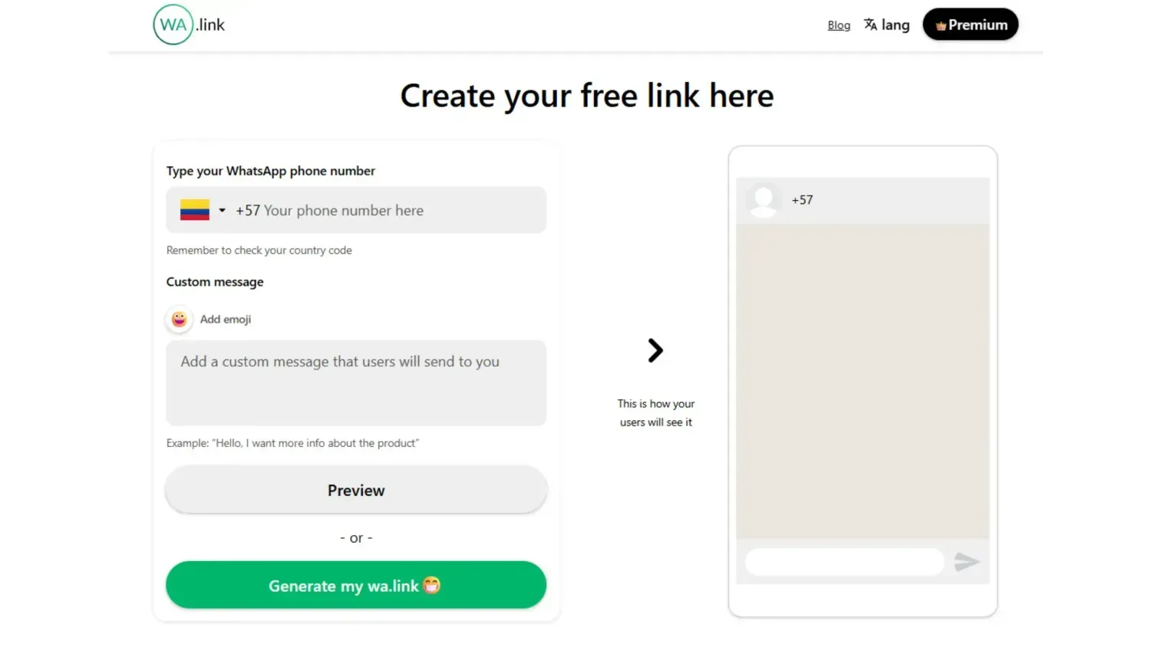Click the WA.link circular logo
This screenshot has height=647, width=1151.
coord(173,25)
